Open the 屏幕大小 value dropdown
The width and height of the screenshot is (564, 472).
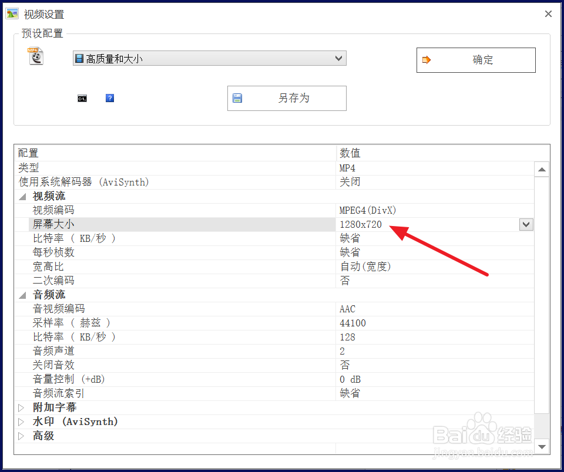click(526, 224)
